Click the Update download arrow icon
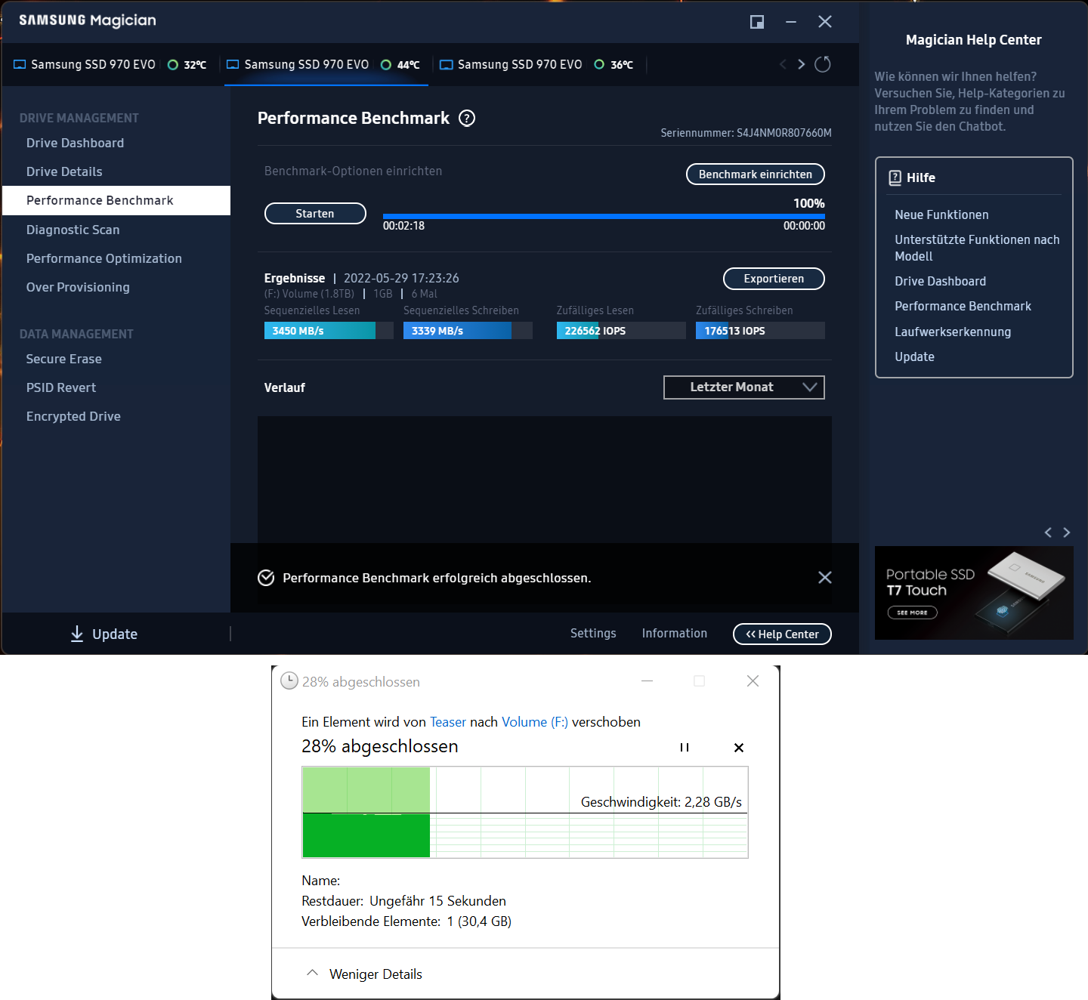The width and height of the screenshot is (1088, 1000). 77,634
